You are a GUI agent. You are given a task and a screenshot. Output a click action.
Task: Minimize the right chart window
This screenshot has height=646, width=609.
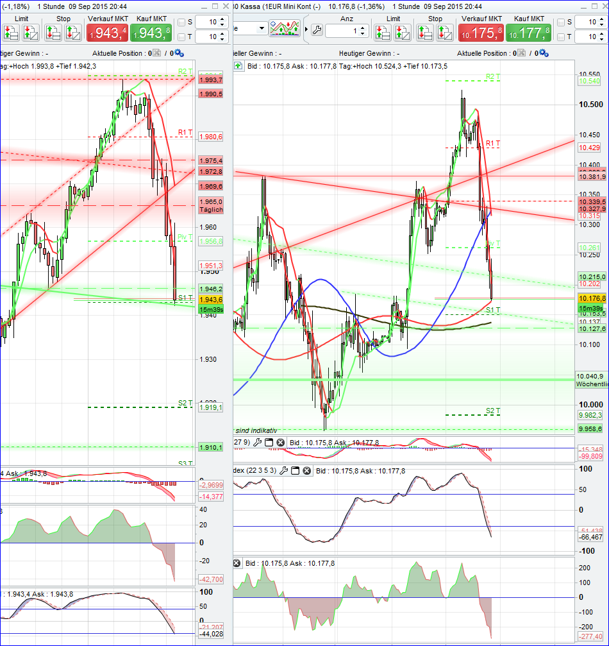pyautogui.click(x=583, y=6)
